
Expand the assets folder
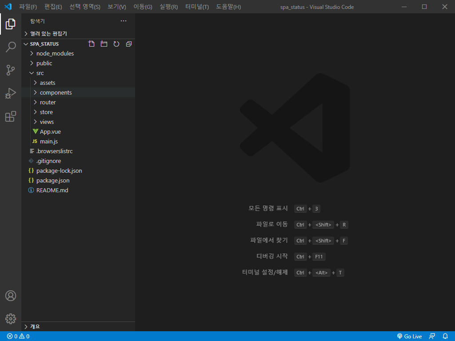78,83
